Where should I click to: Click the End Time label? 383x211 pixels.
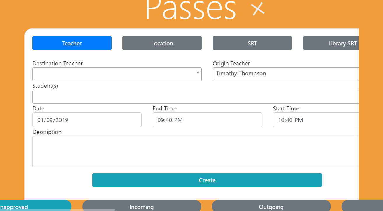pyautogui.click(x=164, y=108)
